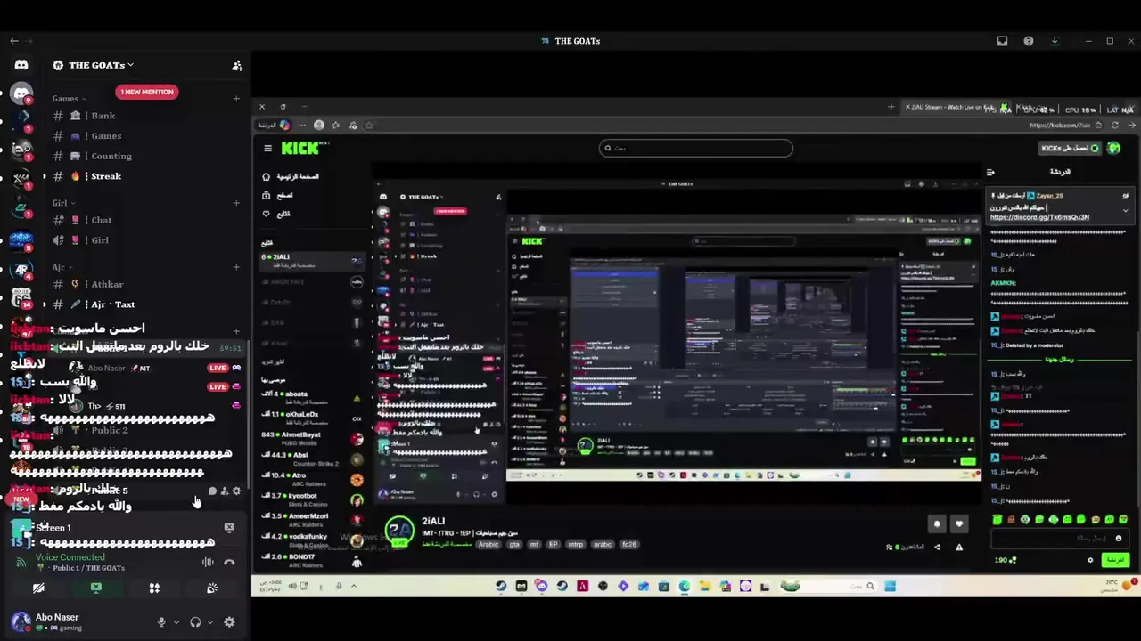Create invite icon for Public 5 channel
1141x641 pixels.
click(224, 491)
